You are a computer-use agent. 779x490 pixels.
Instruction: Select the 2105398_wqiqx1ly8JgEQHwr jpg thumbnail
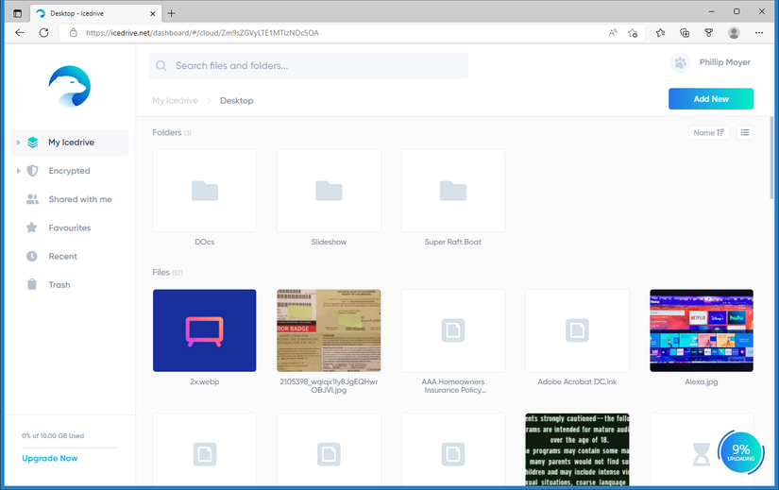pyautogui.click(x=329, y=330)
